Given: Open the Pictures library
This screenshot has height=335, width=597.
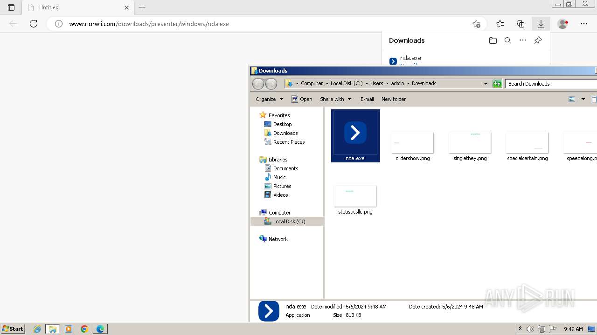Looking at the screenshot, I should 278,186.
